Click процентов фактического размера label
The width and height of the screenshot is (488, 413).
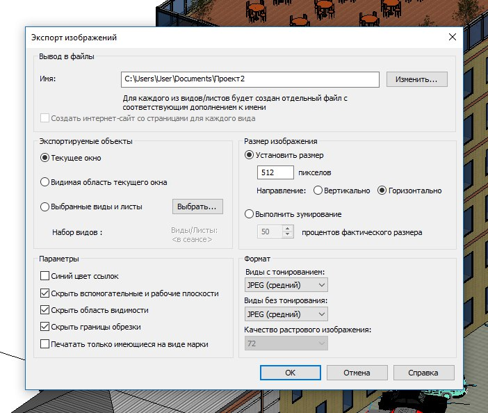pos(362,232)
